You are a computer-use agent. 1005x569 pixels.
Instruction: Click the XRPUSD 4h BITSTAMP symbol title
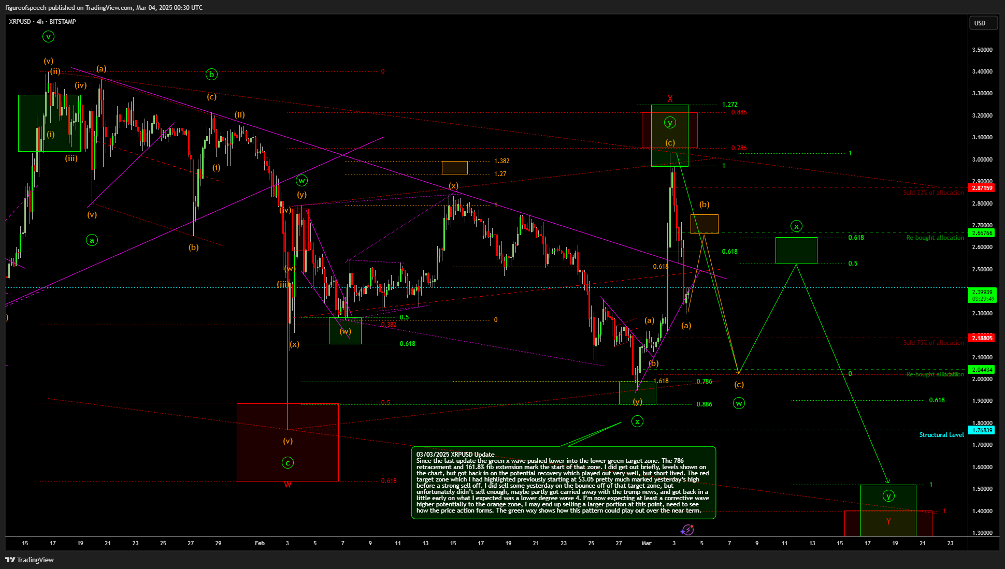tap(42, 22)
